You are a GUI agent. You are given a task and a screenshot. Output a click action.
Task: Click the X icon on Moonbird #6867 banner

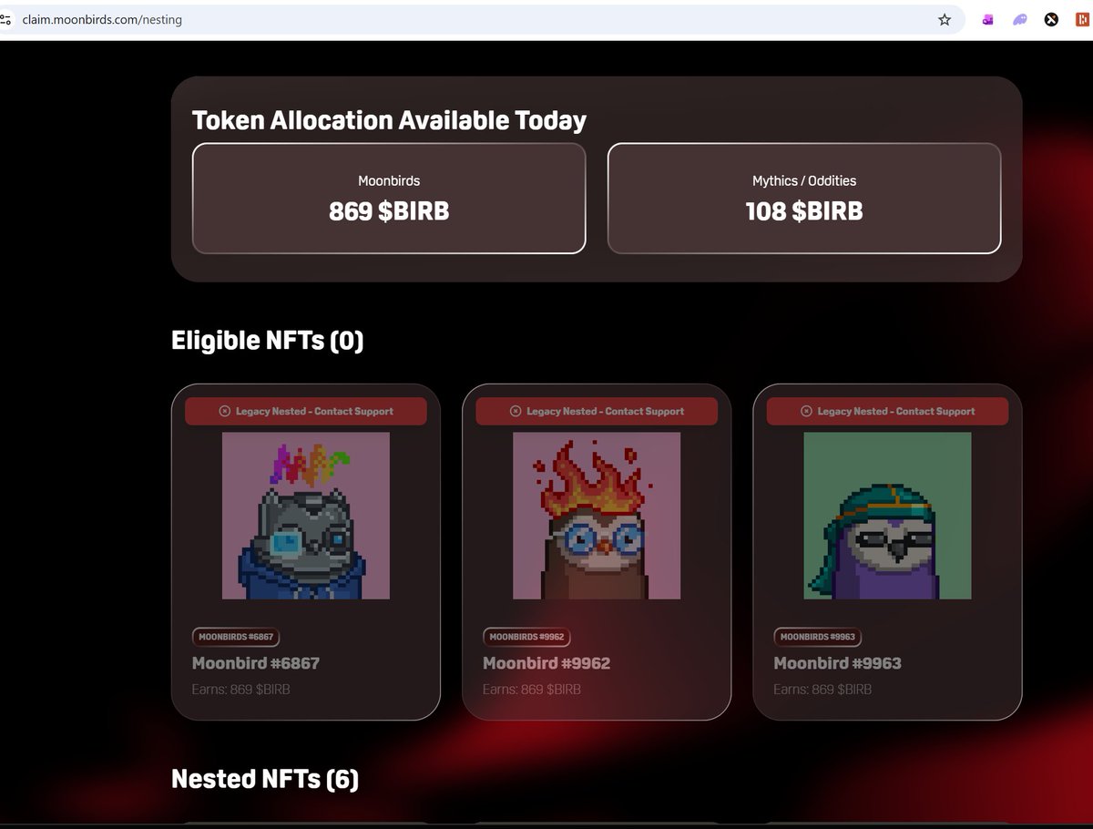[225, 411]
